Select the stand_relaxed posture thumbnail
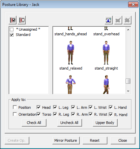 (x=70, y=53)
